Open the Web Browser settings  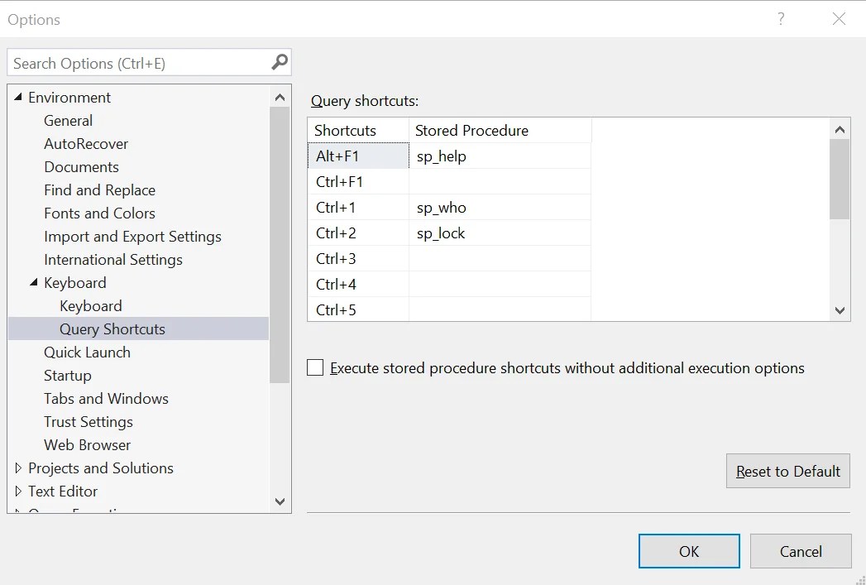click(x=86, y=444)
